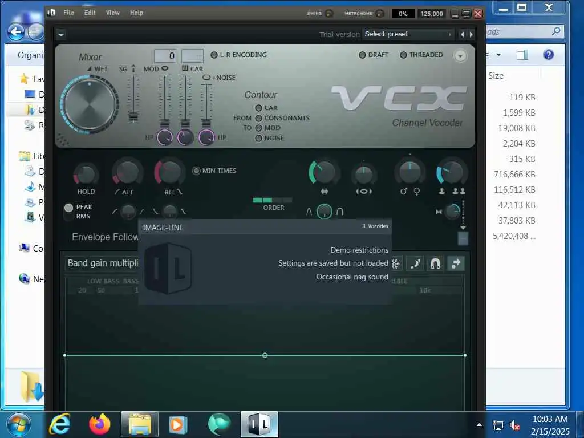Click the REL release knob
Screen dimensions: 584x438
[169, 172]
